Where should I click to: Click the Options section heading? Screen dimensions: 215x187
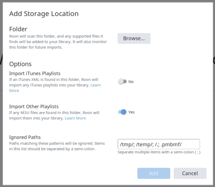click(x=20, y=64)
